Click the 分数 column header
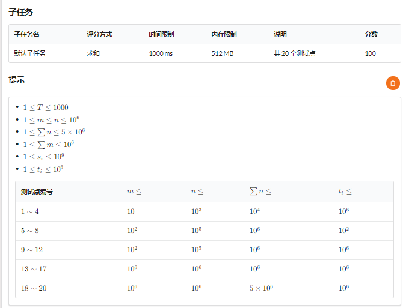 371,34
